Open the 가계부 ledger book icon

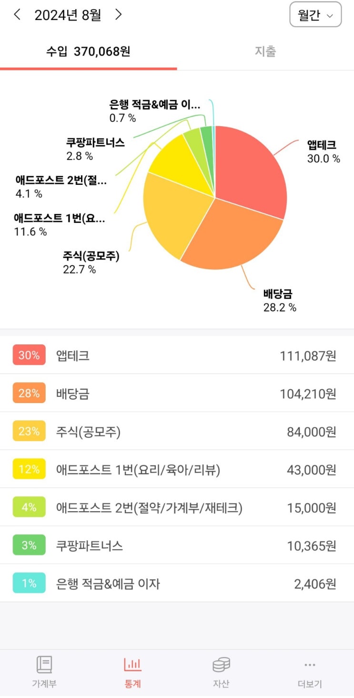click(44, 665)
